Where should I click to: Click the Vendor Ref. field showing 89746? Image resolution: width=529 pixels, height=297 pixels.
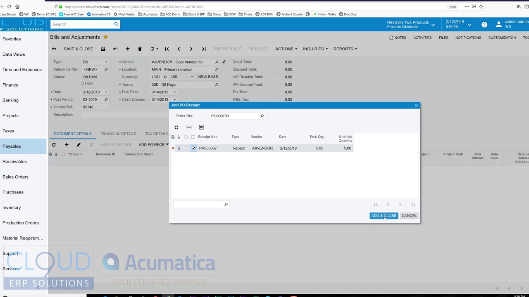click(x=95, y=107)
